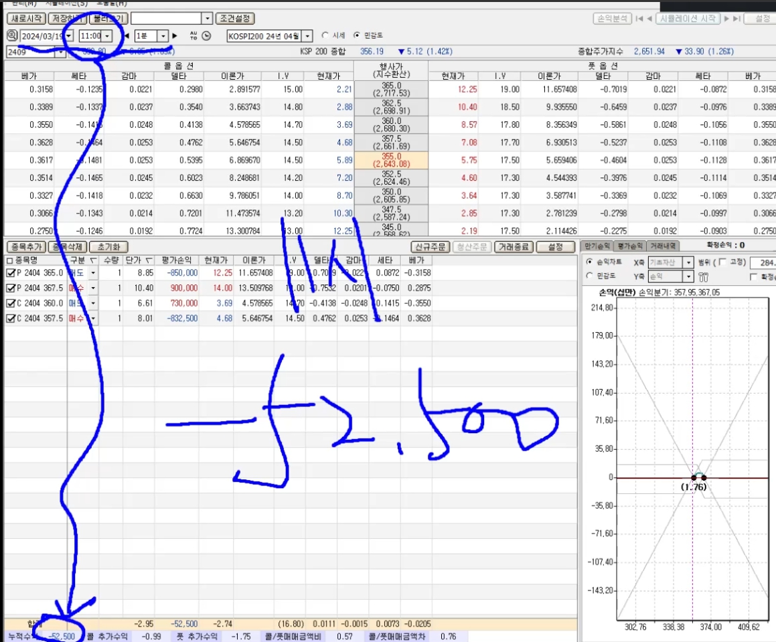
Task: Enable the 고정 range checkbox
Action: (x=722, y=262)
